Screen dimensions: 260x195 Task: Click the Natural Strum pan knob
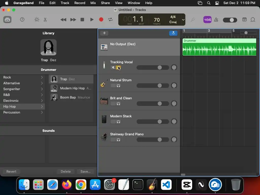point(174,85)
